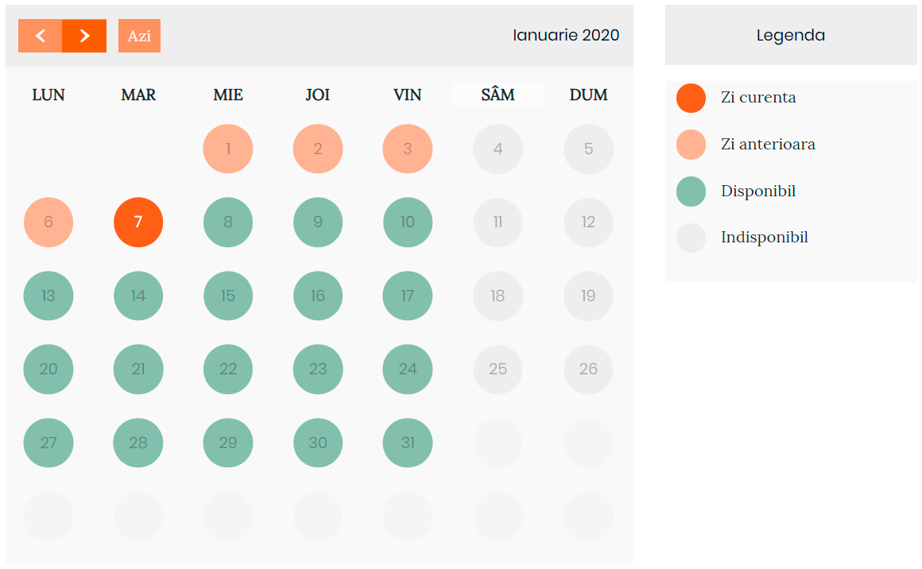Select Friday the 10th

tap(408, 223)
